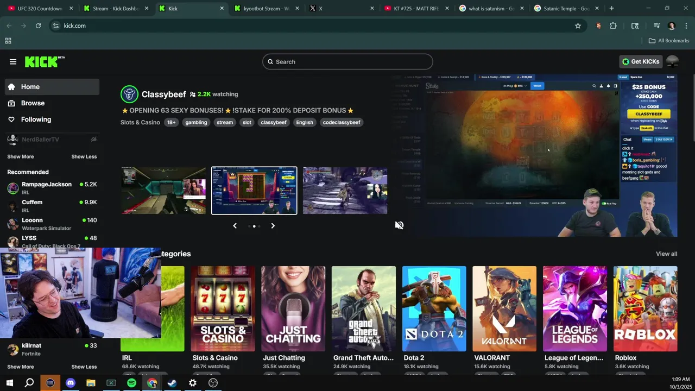
Task: Go to previous featured stream arrow
Action: click(235, 226)
